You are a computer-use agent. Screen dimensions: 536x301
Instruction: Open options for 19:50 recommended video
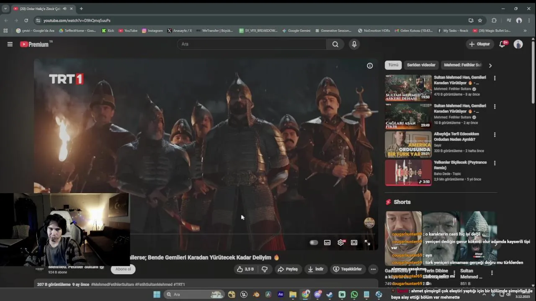pos(495,78)
